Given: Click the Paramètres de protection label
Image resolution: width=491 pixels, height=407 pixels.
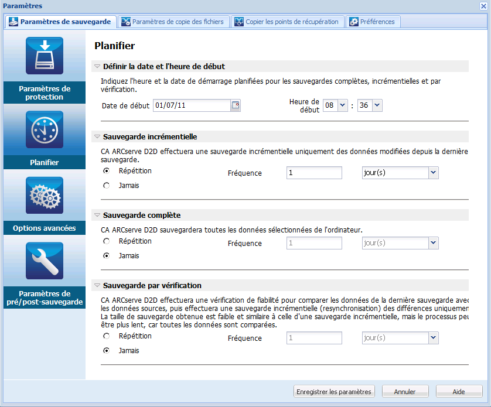Looking at the screenshot, I should (45, 93).
